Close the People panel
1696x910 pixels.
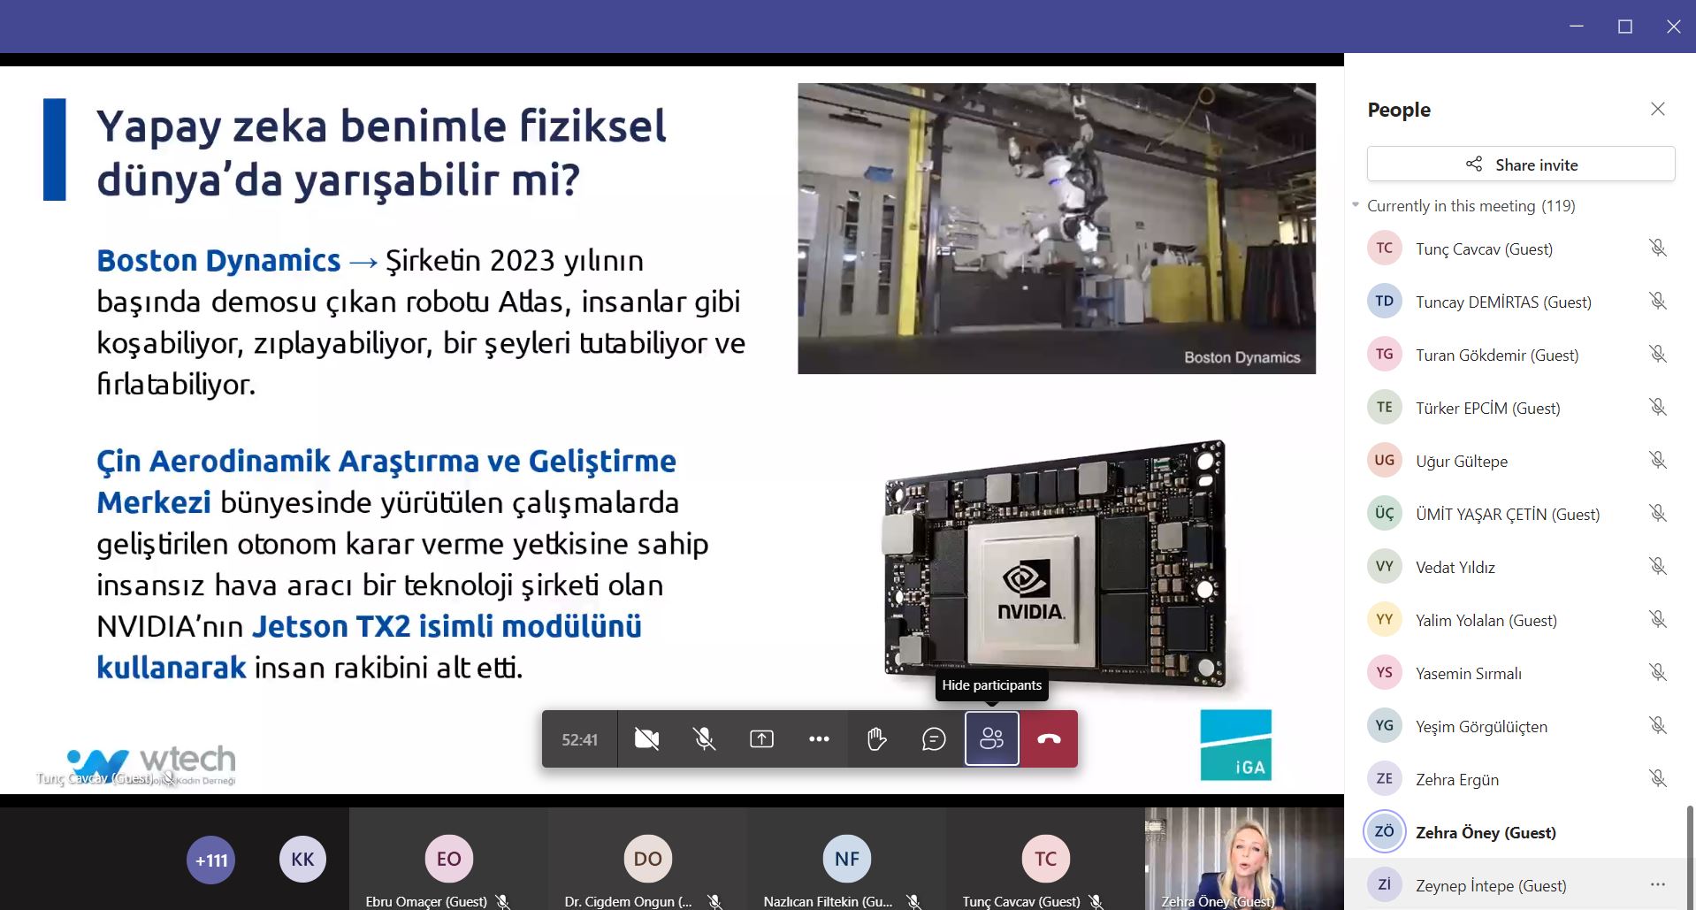(x=1657, y=109)
